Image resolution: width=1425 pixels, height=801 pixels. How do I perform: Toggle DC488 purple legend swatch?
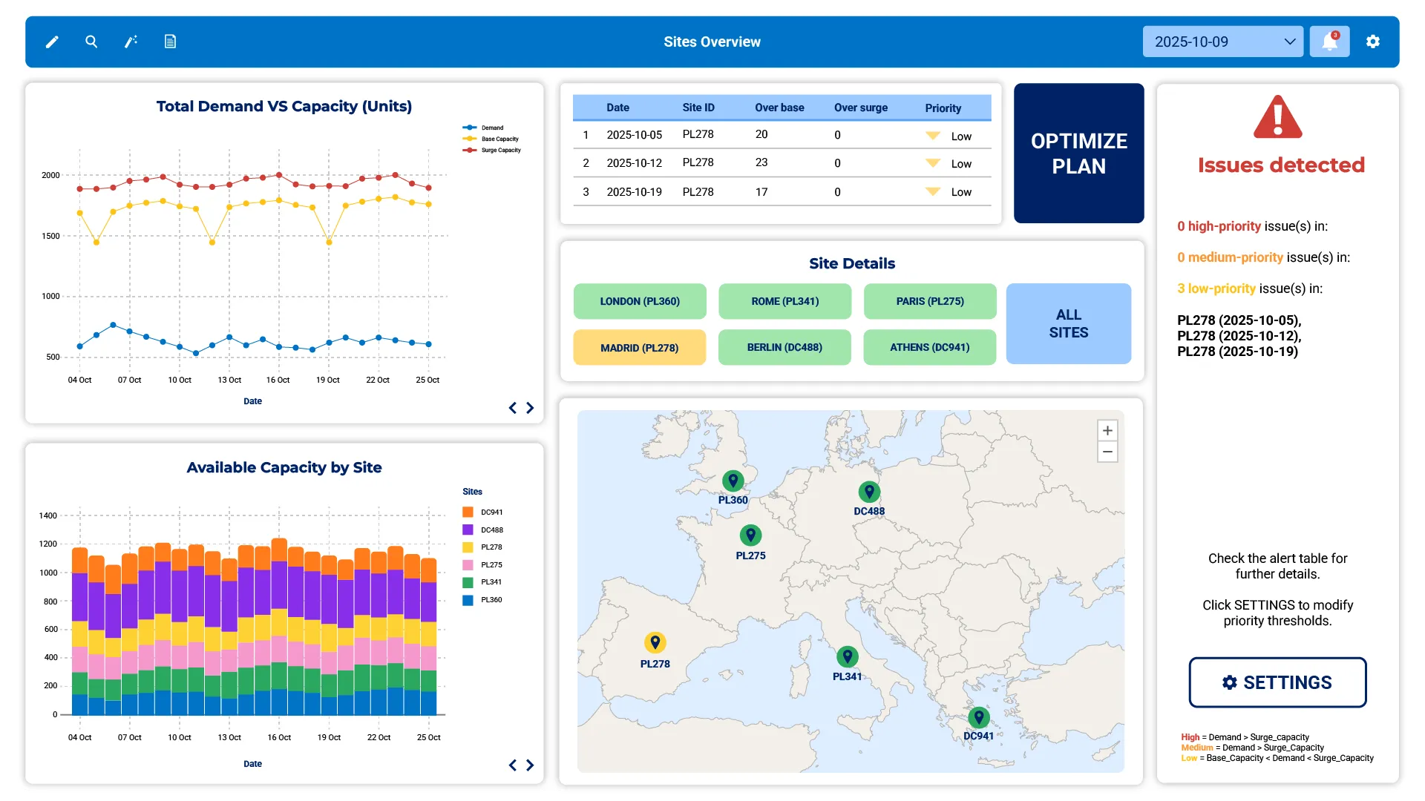tap(468, 530)
